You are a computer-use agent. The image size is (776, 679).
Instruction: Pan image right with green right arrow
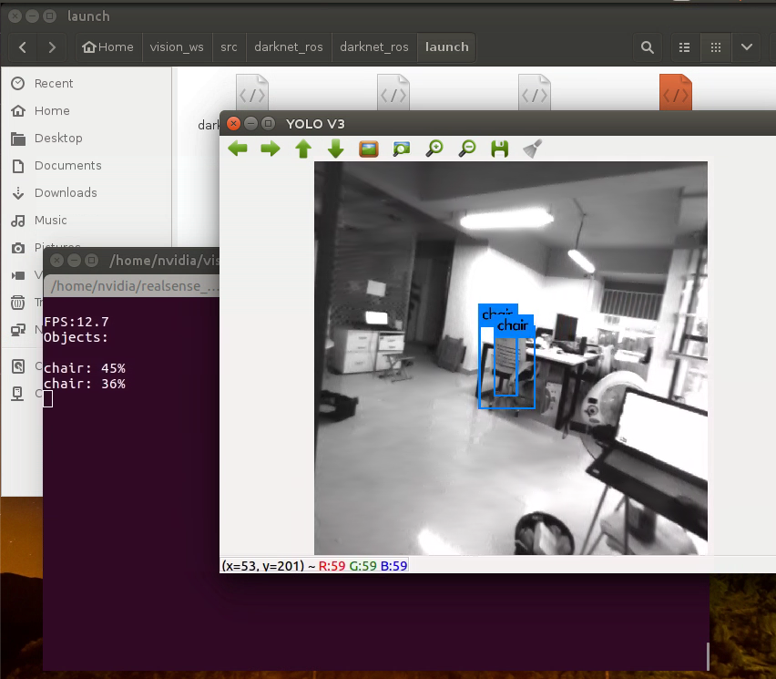coord(271,148)
